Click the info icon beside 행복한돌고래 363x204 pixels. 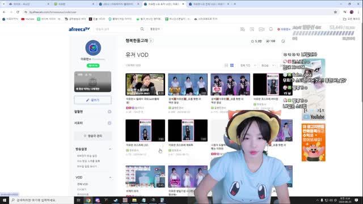coord(151,41)
